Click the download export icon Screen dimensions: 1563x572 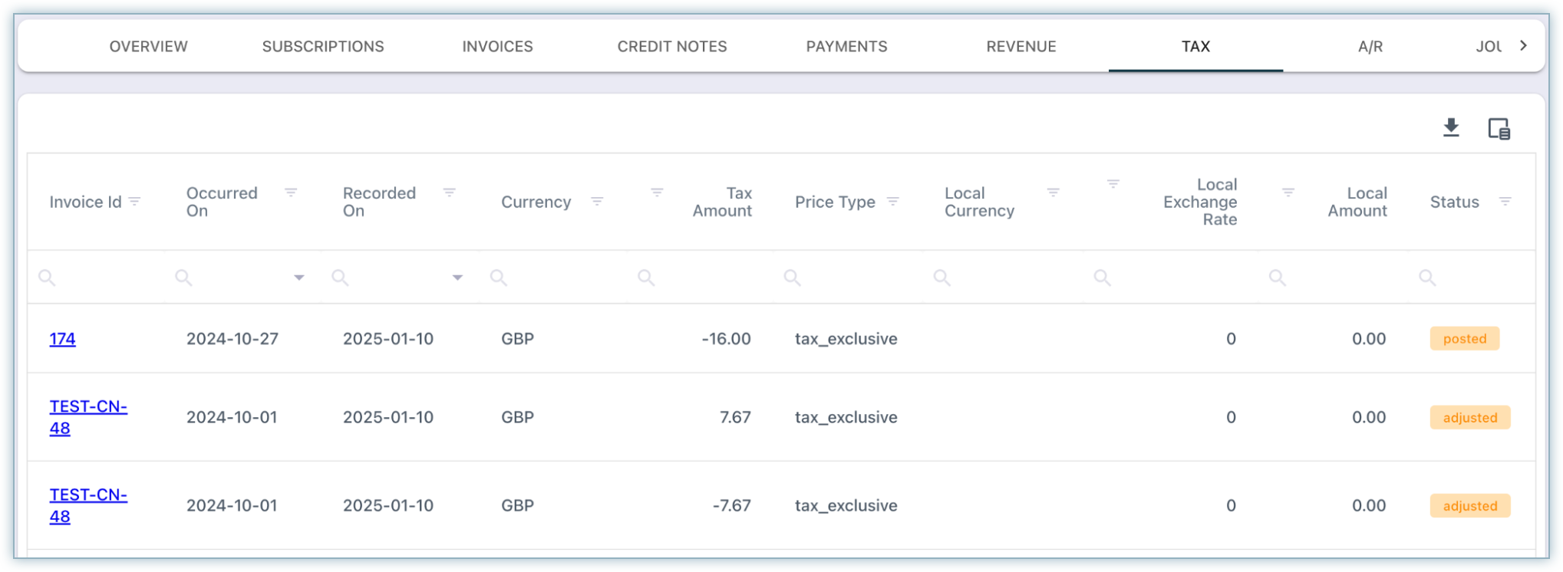[x=1450, y=128]
